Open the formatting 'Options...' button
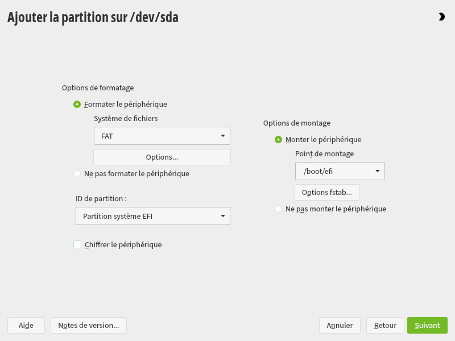The height and width of the screenshot is (341, 455). (x=162, y=157)
